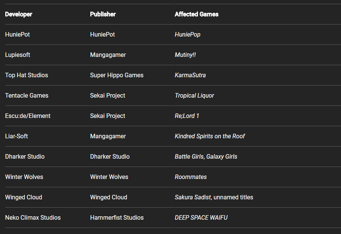The height and width of the screenshot is (234, 341).
Task: Click the Publisher column header
Action: click(x=103, y=14)
